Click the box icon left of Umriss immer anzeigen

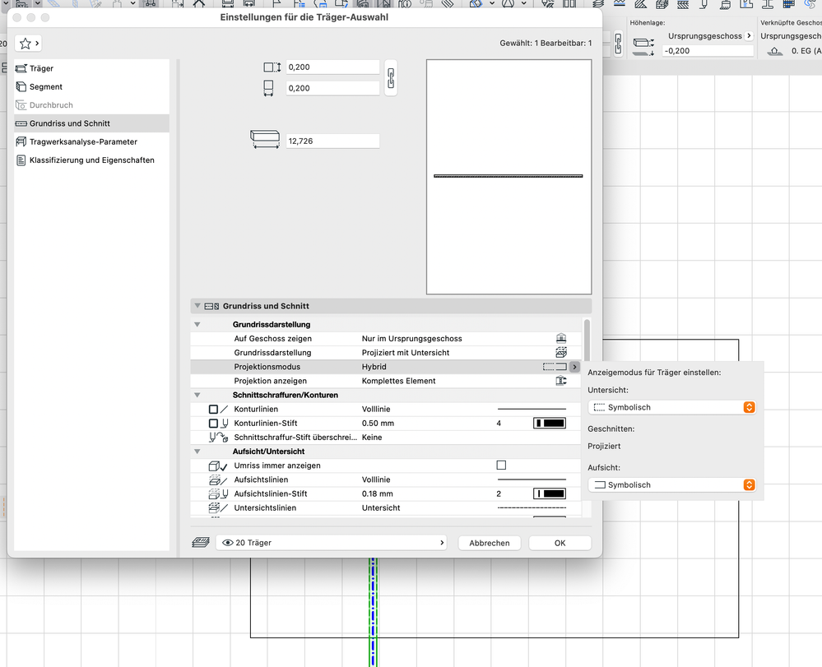(x=217, y=466)
